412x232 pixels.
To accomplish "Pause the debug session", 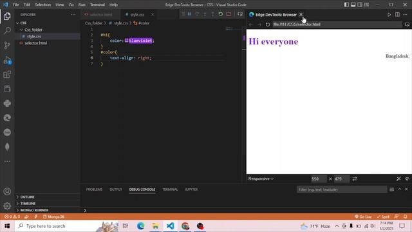I will coord(189,14).
